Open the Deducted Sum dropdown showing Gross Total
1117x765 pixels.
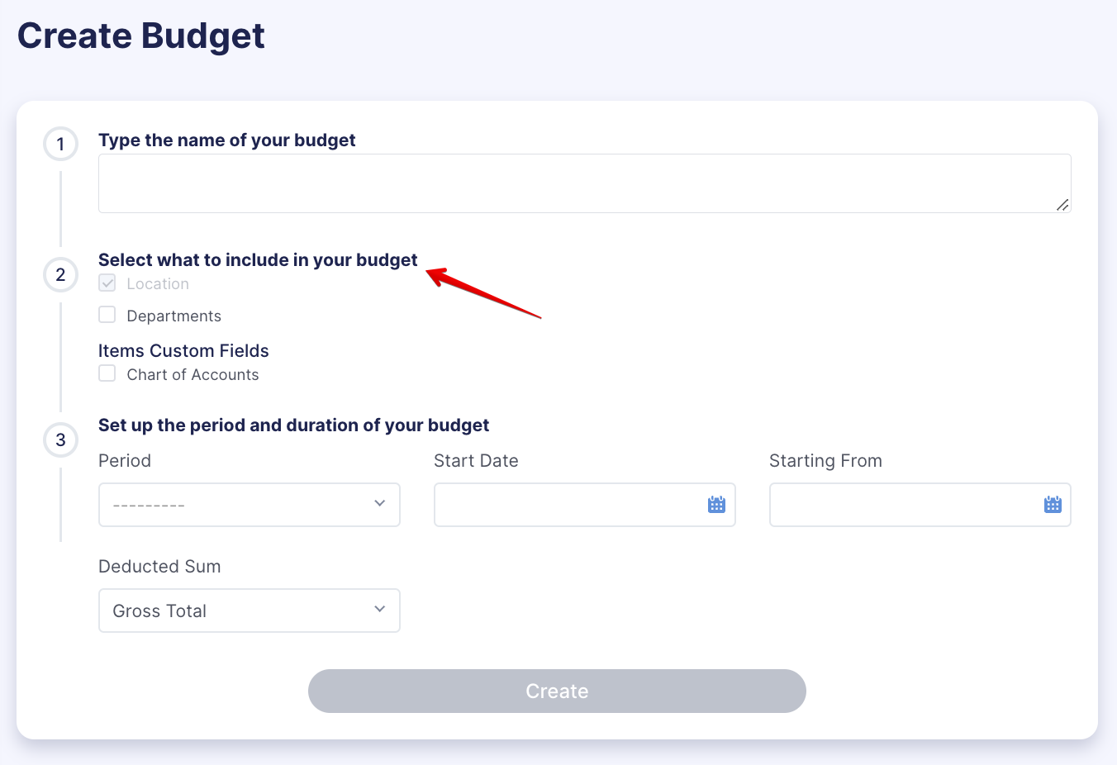[x=248, y=610]
